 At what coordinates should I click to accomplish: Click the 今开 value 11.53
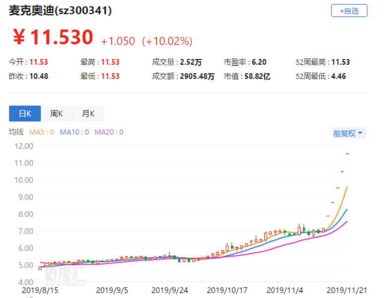tap(39, 62)
